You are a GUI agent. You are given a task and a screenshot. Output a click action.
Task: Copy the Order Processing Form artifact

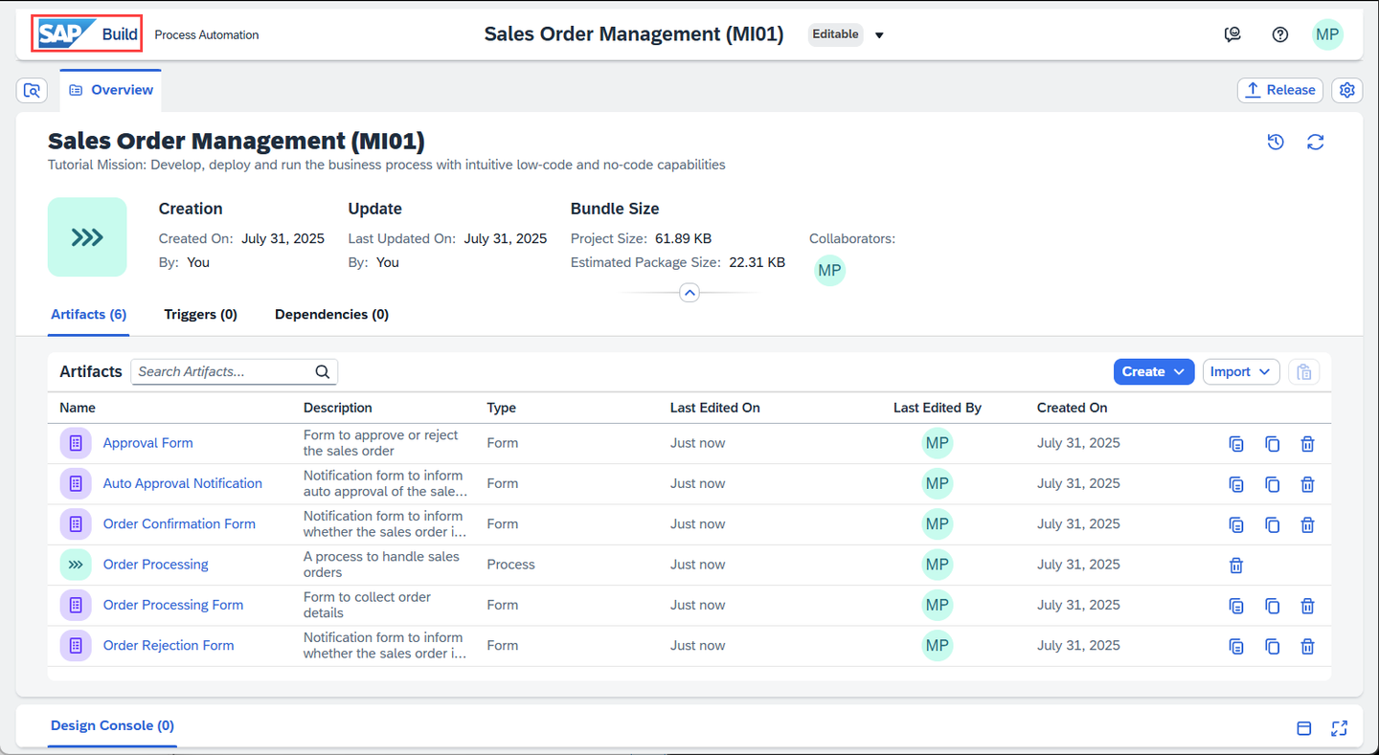click(1272, 606)
